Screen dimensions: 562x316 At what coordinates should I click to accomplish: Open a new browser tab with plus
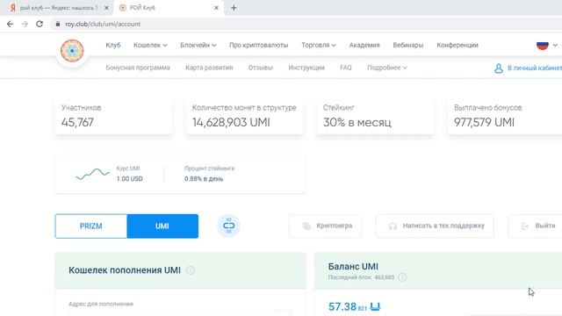(x=234, y=8)
